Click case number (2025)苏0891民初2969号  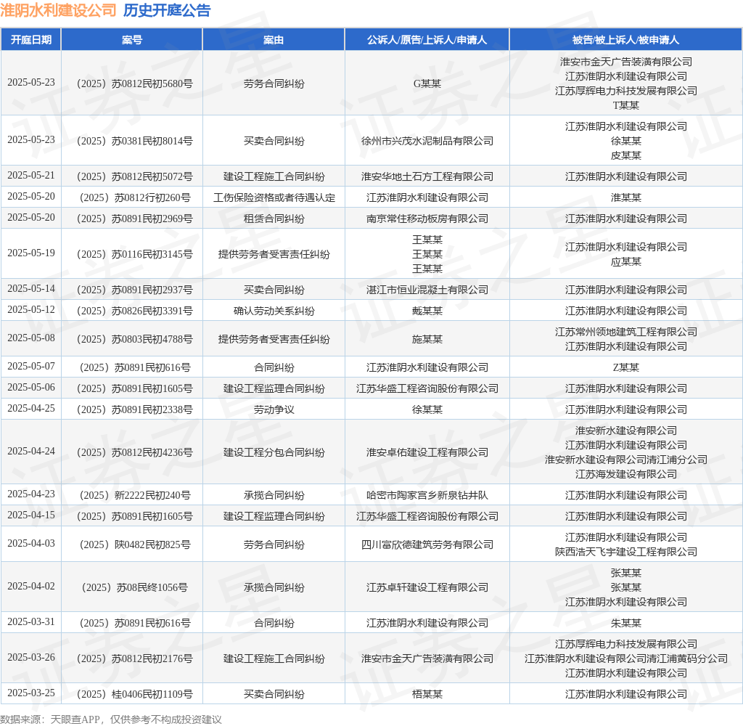point(134,219)
